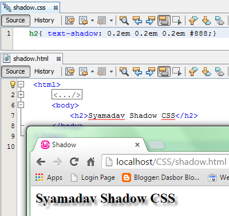Collapse the body tag fold
229x216 pixels.
(x=21, y=105)
